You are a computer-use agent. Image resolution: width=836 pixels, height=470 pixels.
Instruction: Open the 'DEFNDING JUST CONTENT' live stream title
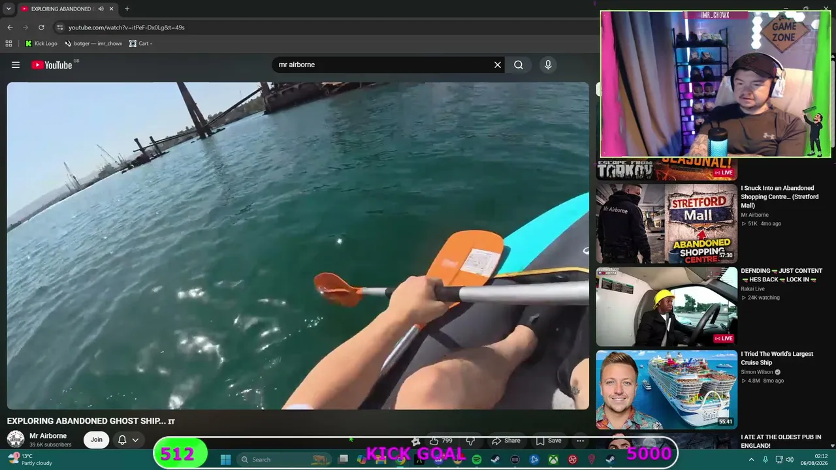[x=782, y=275]
